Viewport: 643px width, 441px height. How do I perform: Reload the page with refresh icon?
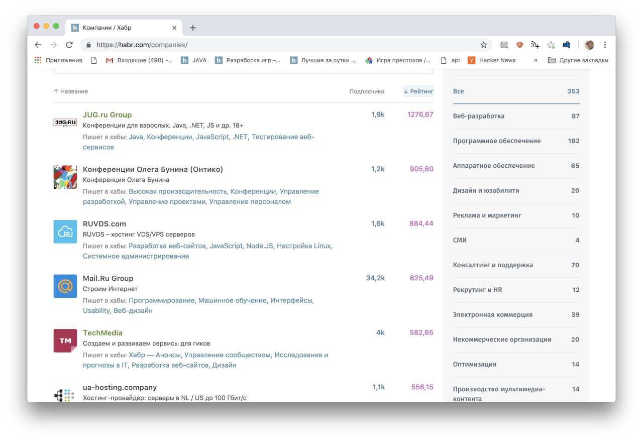pyautogui.click(x=69, y=45)
